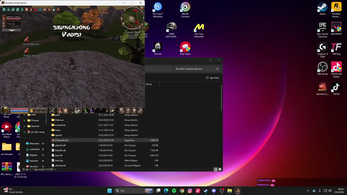Screen dimensions: 347x195
Task: Open İndirilenler in quick access
Action: click(35, 149)
